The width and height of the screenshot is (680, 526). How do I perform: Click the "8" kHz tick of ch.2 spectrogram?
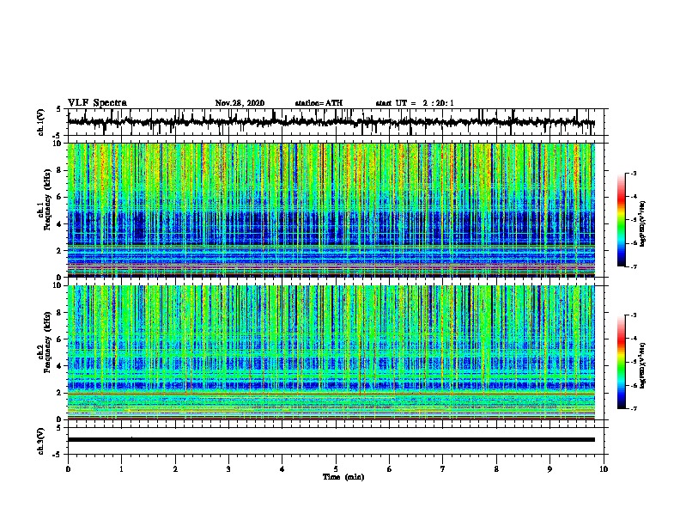(60, 313)
